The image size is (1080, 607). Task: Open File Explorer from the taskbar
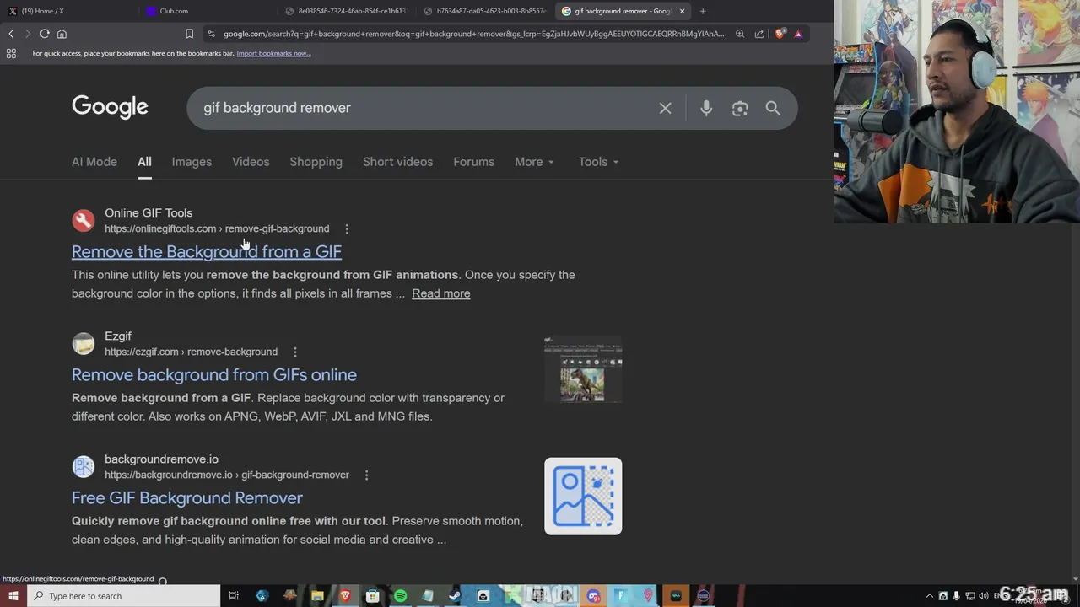[x=317, y=596]
